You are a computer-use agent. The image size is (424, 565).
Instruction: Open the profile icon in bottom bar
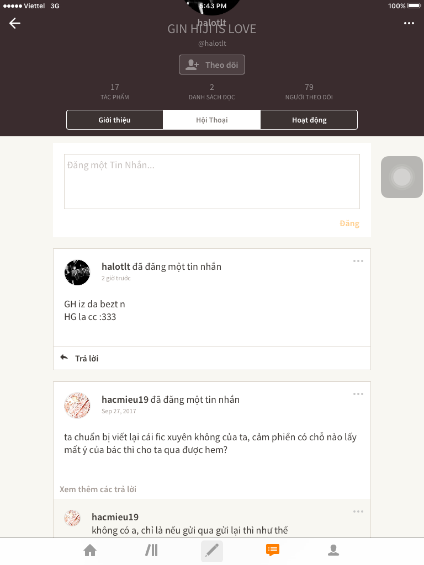tap(333, 550)
